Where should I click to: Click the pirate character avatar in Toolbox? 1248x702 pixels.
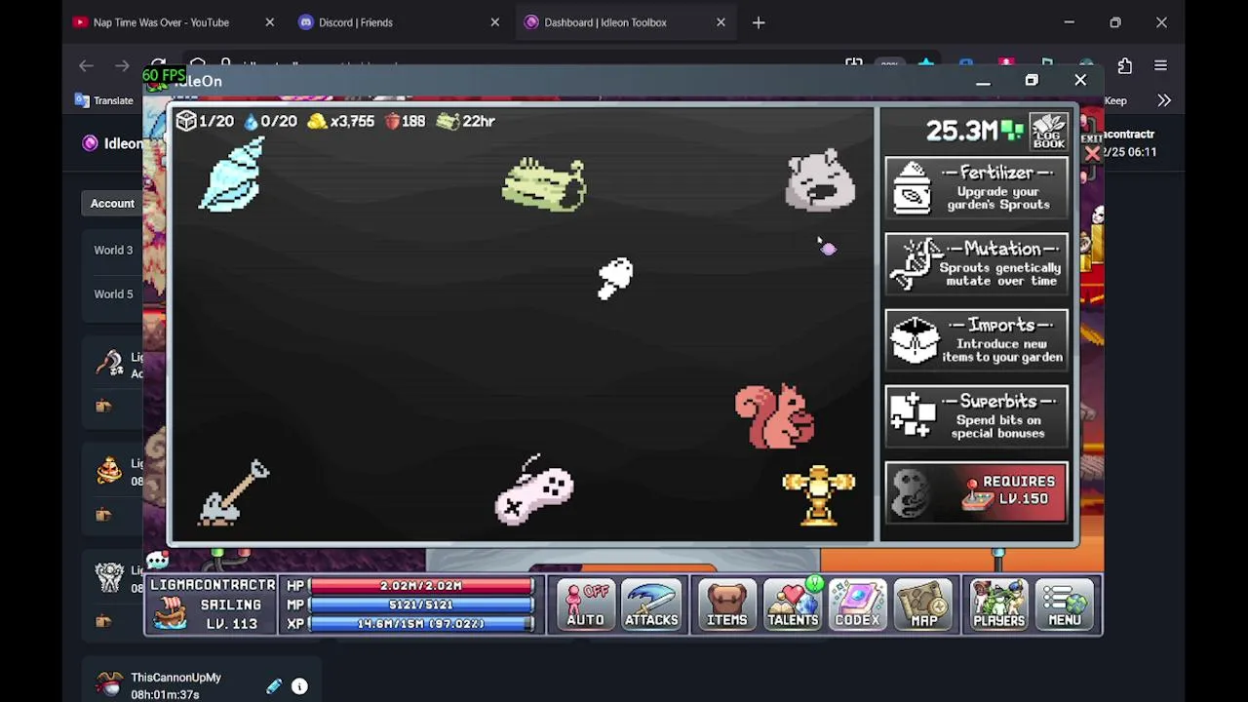pos(109,684)
